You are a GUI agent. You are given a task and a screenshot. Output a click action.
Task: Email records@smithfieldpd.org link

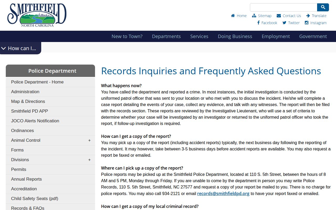[223, 194]
